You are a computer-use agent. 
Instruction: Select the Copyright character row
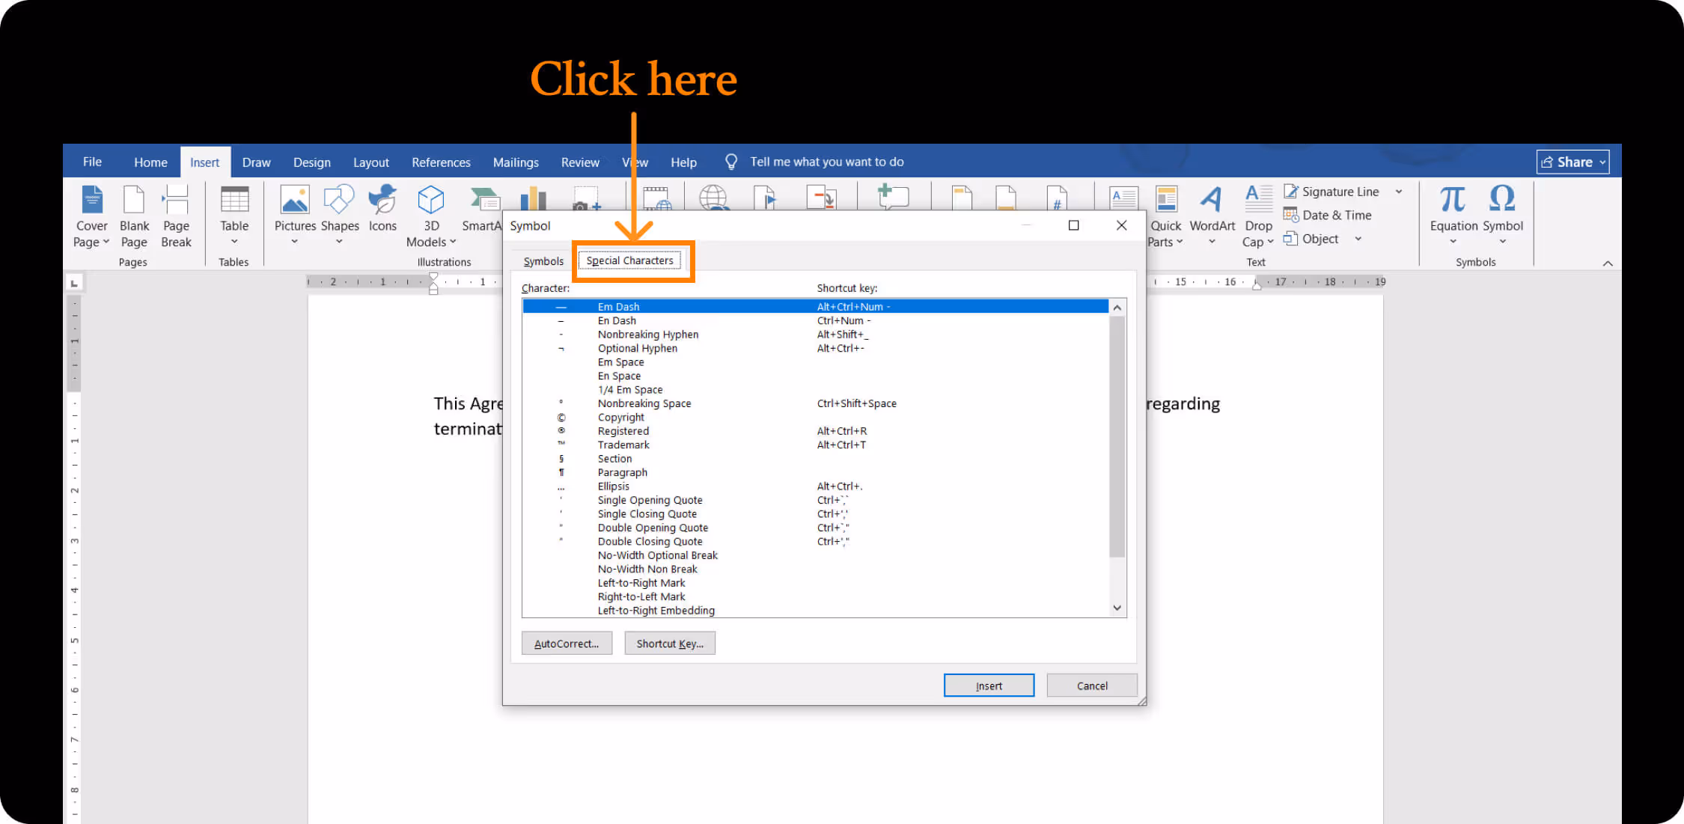[620, 418]
